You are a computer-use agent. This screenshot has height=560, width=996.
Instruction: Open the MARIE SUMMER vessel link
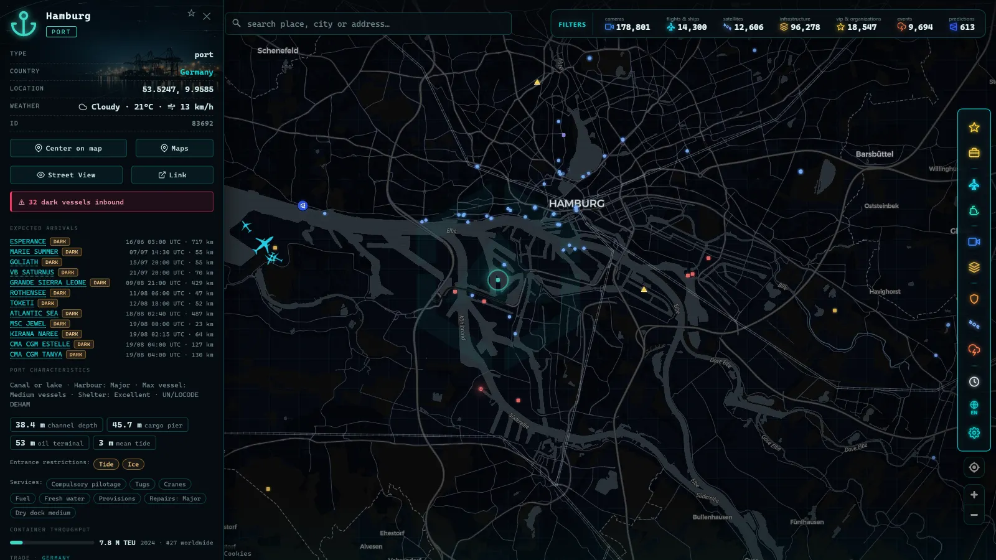tap(34, 252)
